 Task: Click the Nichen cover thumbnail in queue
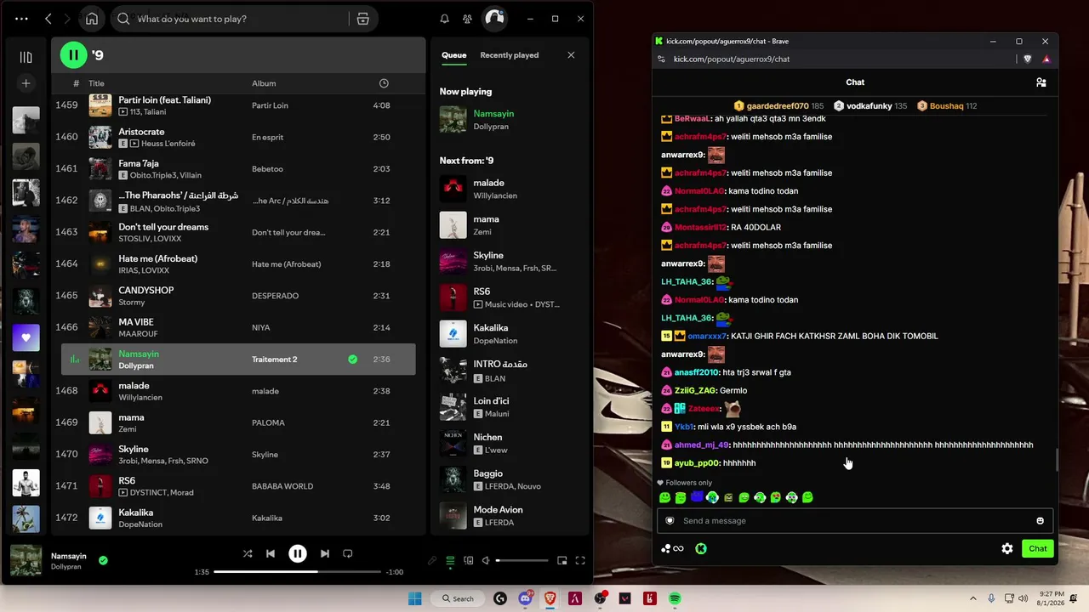[453, 443]
